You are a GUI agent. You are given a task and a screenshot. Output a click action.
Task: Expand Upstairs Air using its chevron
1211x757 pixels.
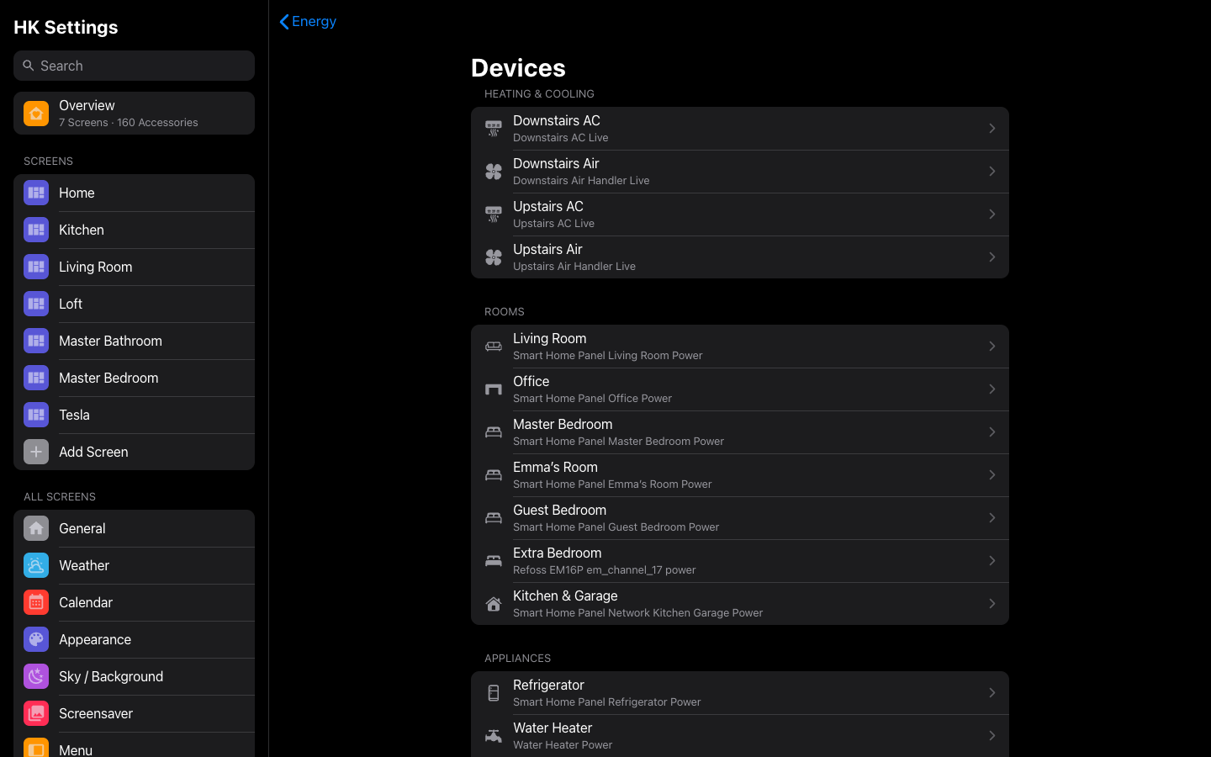(992, 257)
